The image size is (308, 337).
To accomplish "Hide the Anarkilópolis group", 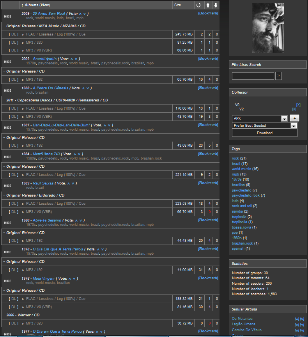I will point(7,62).
